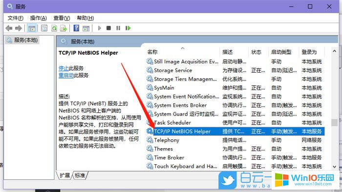Open the 操作(A) menu
This screenshot has width=342, height=192.
tap(39, 18)
